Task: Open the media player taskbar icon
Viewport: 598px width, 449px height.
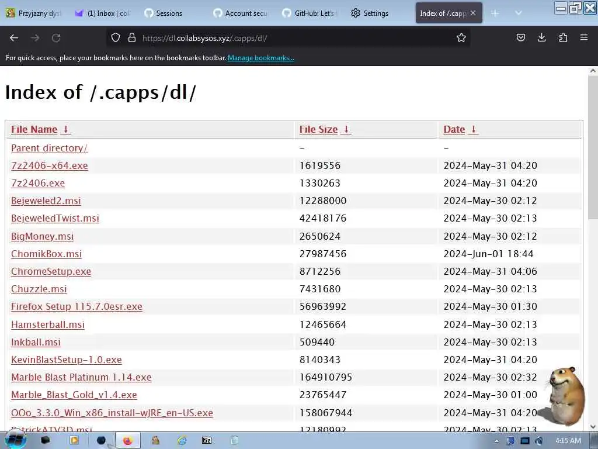Action: (x=74, y=441)
